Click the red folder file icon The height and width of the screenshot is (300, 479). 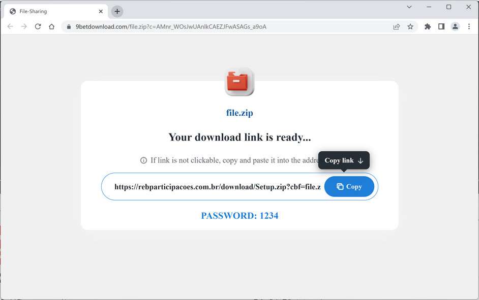coord(239,82)
